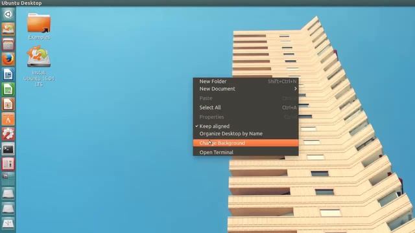The image size is (415, 233).
Task: Toggle the Keep aligned option
Action: [246, 126]
